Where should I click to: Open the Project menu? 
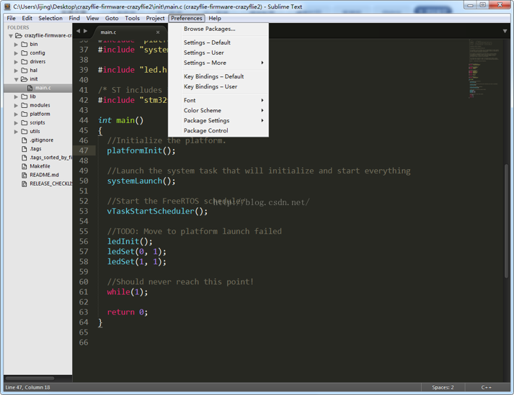[x=155, y=18]
